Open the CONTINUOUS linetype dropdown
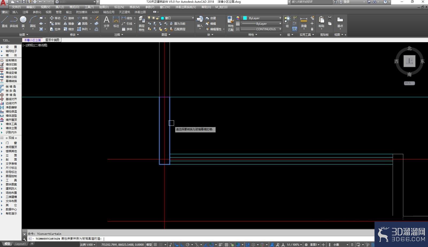428x247 pixels. point(261,29)
